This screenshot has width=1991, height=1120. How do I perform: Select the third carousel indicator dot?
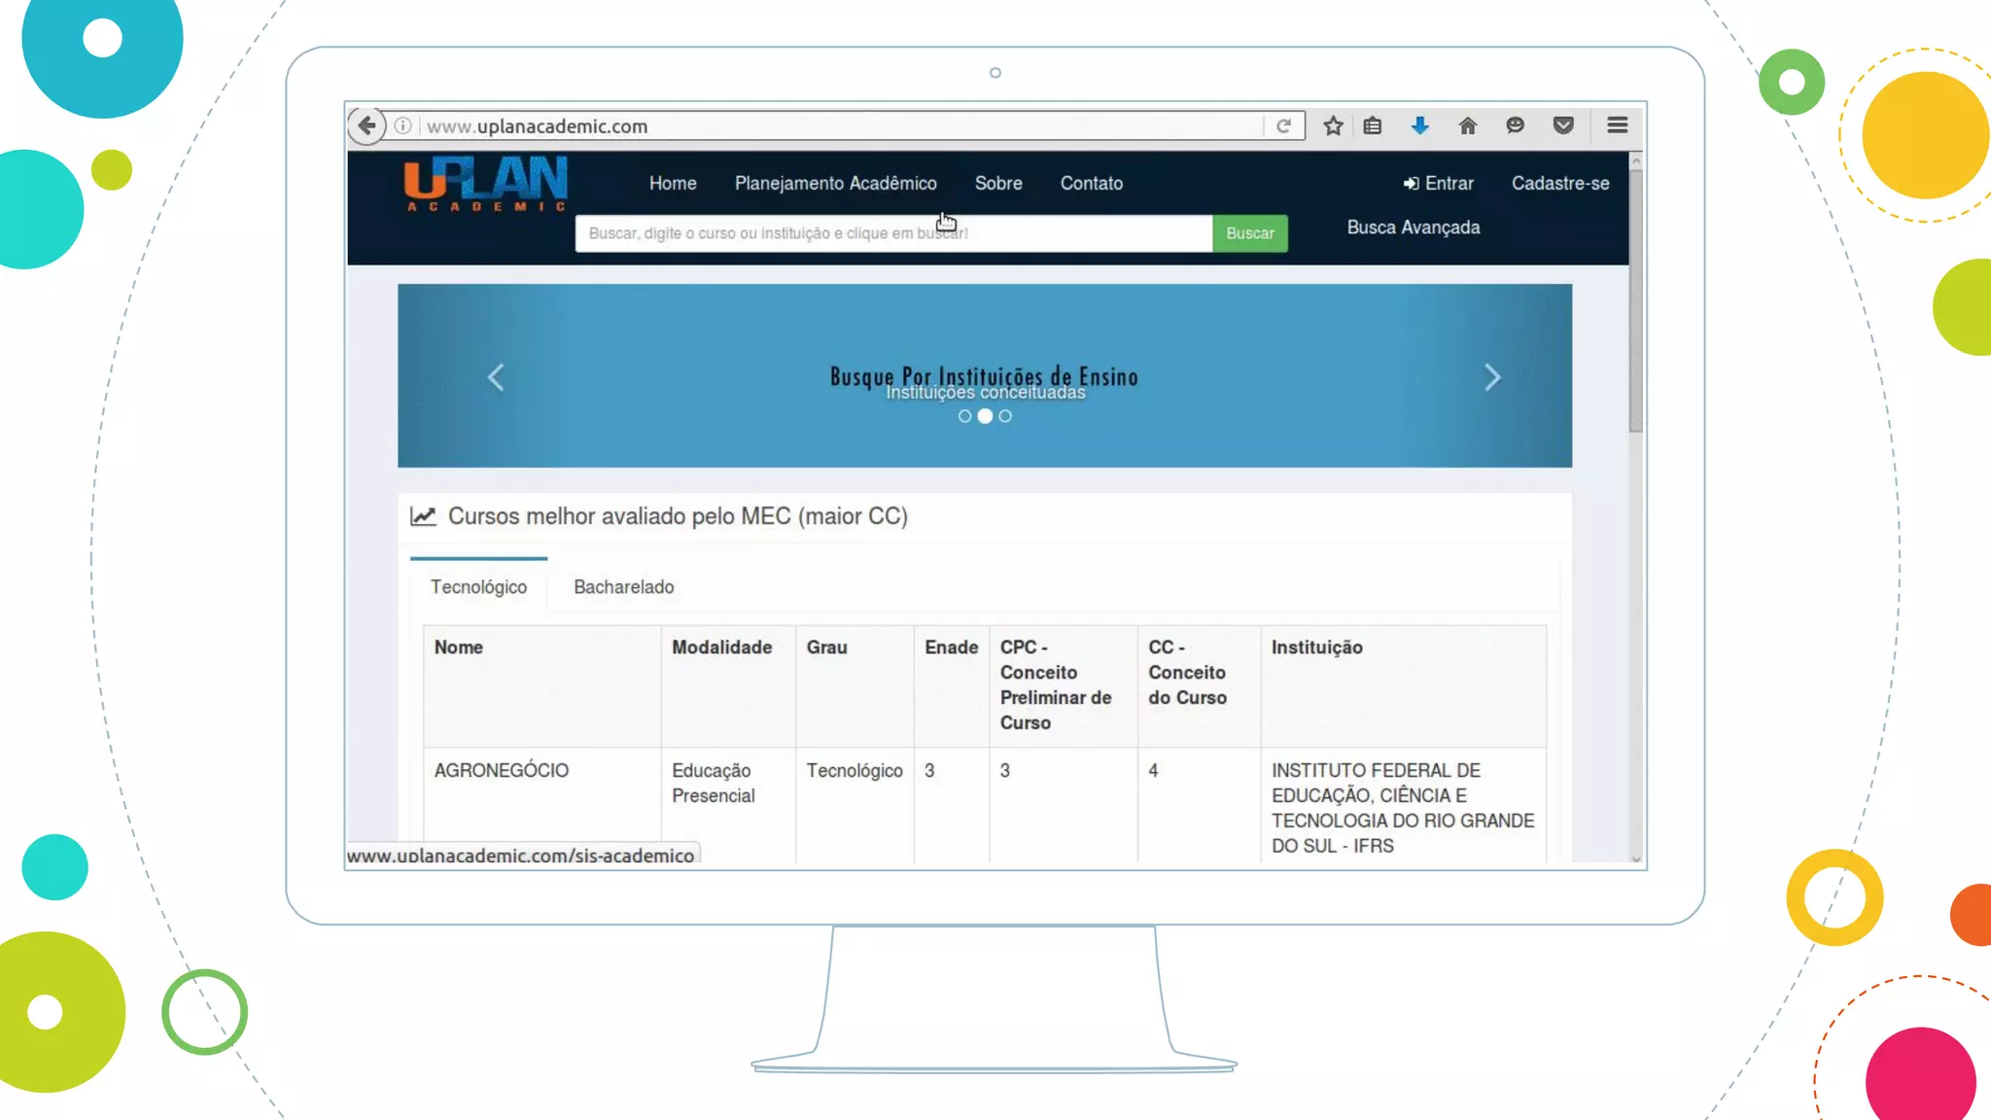coord(1005,416)
